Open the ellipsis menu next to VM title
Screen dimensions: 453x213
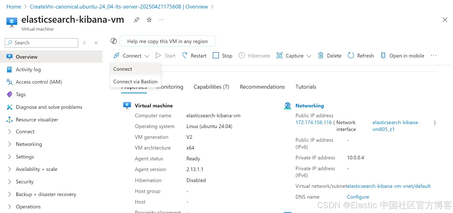pyautogui.click(x=162, y=20)
